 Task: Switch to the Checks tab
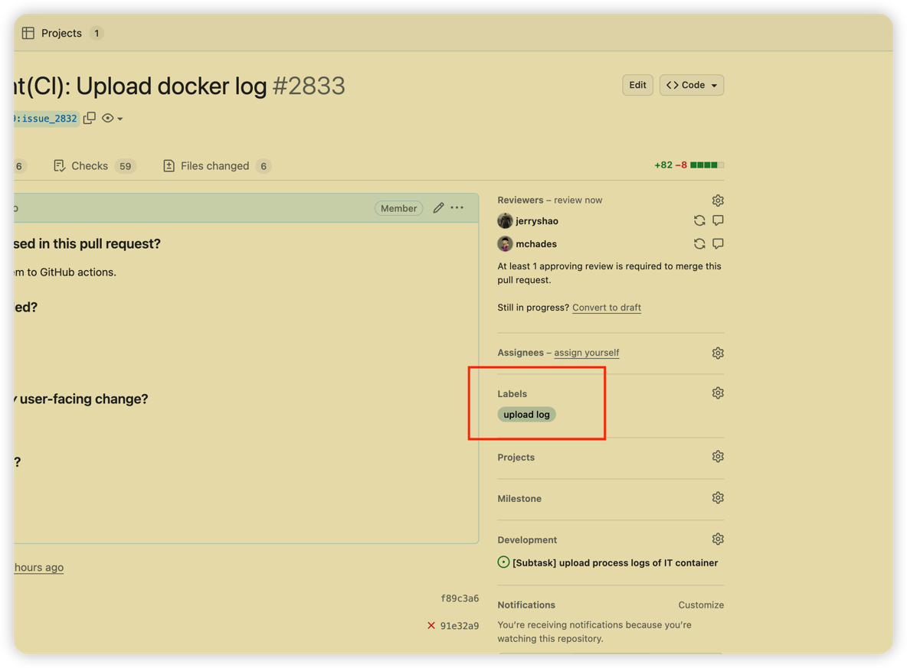pyautogui.click(x=90, y=165)
